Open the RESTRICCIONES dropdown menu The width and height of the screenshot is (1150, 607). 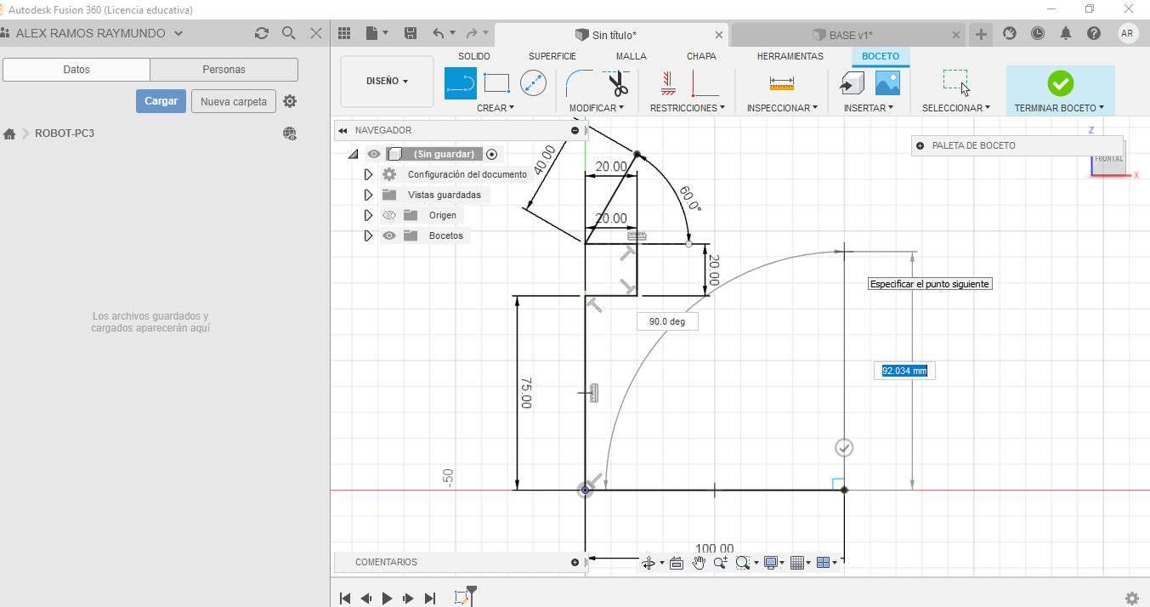[x=687, y=108]
